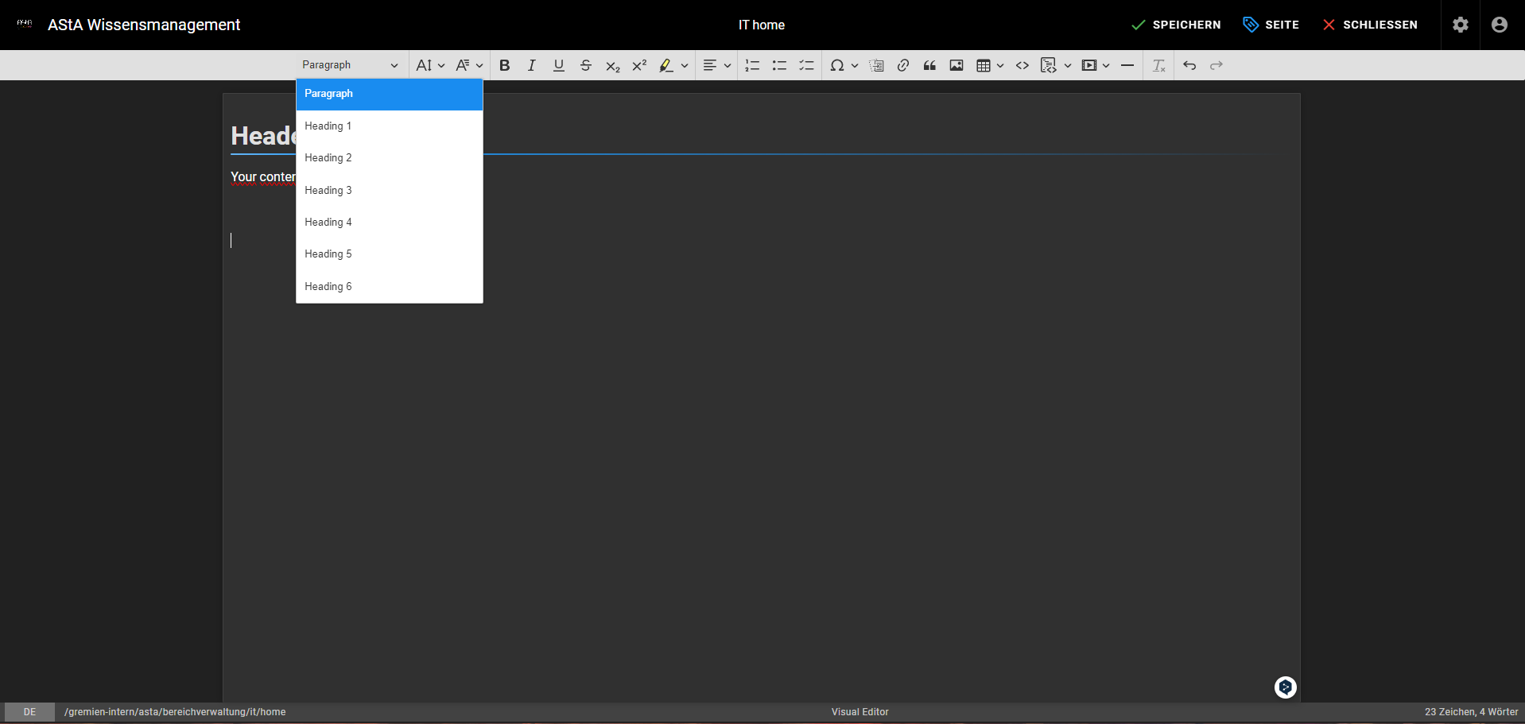Screen dimensions: 1525x724
Task: Apply strikethrough formatting
Action: (x=586, y=65)
